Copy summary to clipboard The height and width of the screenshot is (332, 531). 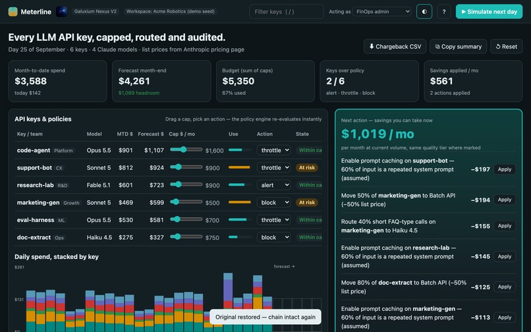tap(458, 46)
